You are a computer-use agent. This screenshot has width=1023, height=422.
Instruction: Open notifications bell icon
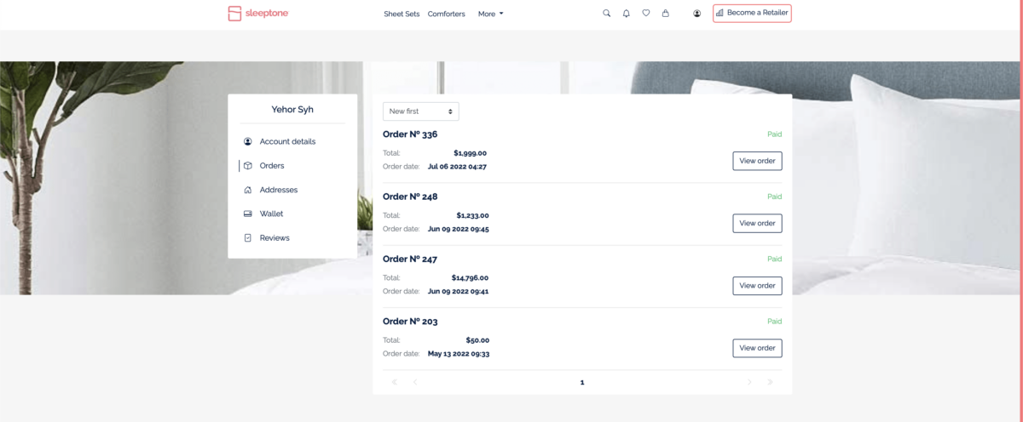point(627,14)
